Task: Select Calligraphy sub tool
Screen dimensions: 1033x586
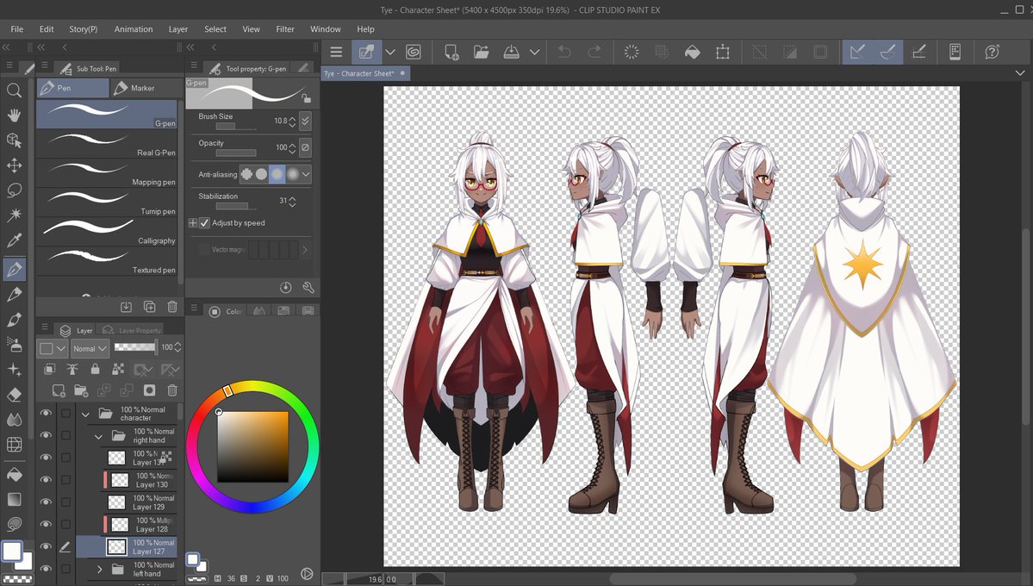Action: coord(107,232)
